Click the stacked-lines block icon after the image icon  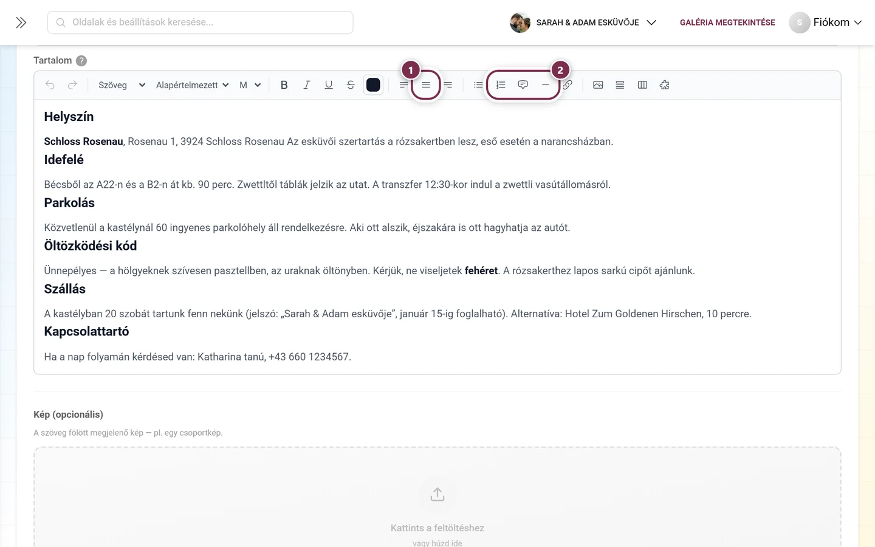click(620, 85)
